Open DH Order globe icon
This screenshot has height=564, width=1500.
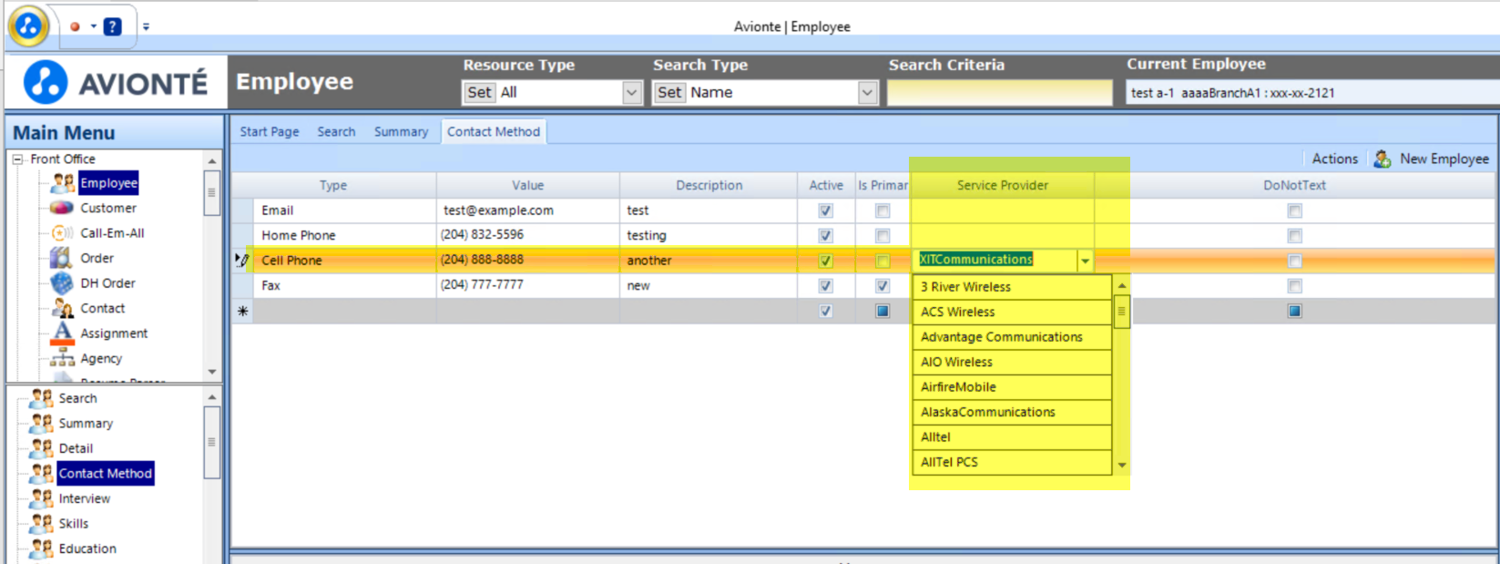(62, 283)
